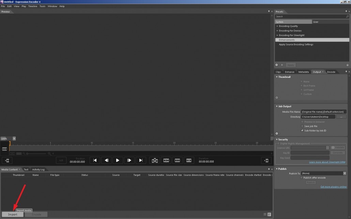Click the first timeline view icon below the ruler

(x=12, y=153)
